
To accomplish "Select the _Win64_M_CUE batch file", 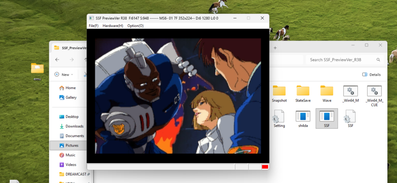I will click(375, 96).
